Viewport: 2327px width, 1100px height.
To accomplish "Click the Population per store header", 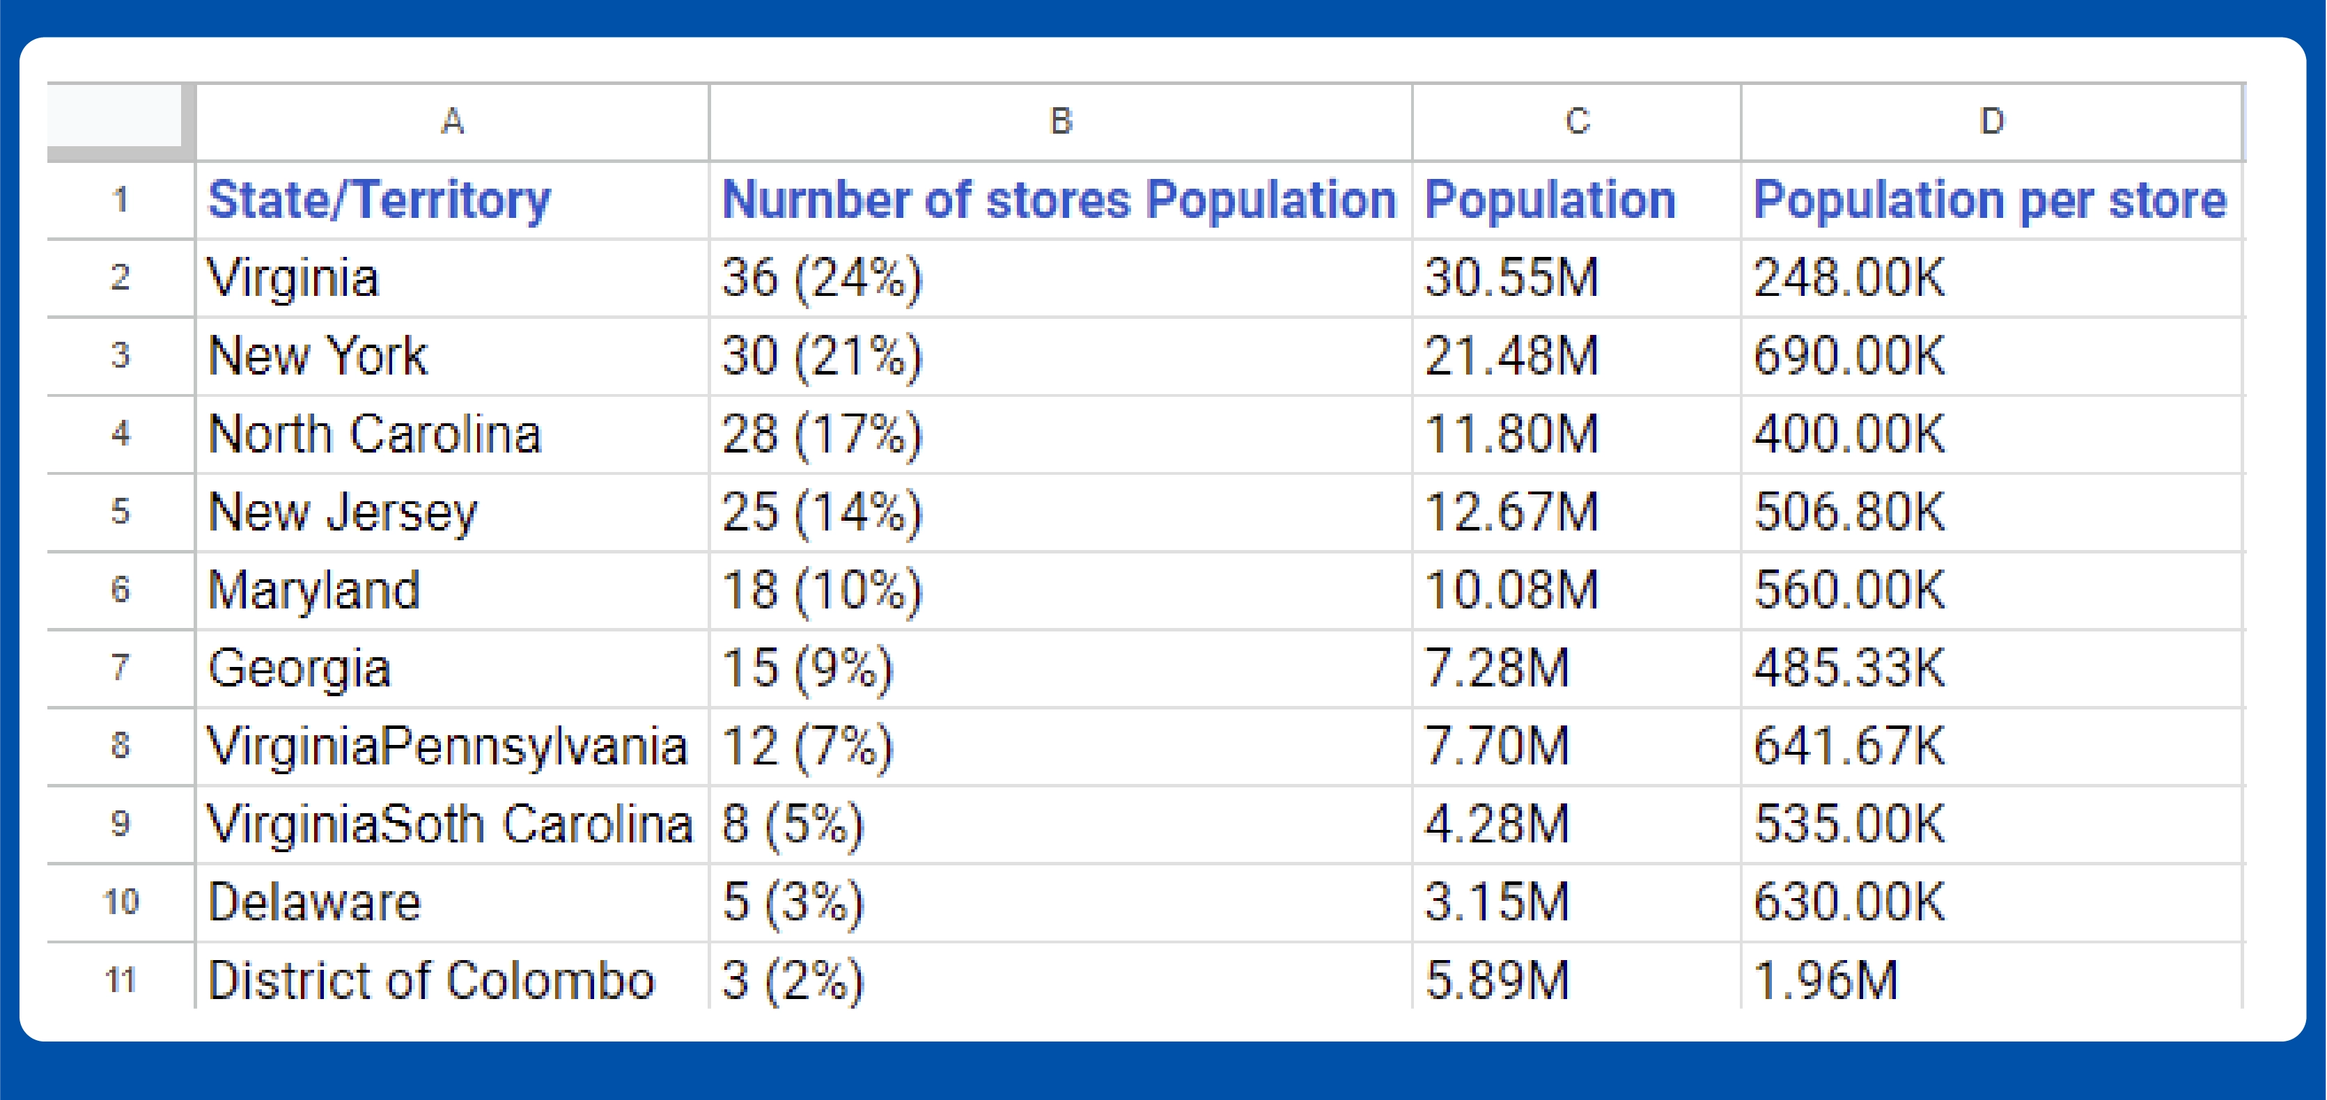I will 1992,201.
